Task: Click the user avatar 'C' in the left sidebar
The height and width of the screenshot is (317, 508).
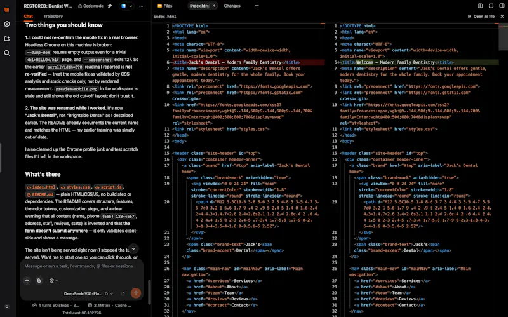Action: pyautogui.click(x=6, y=307)
